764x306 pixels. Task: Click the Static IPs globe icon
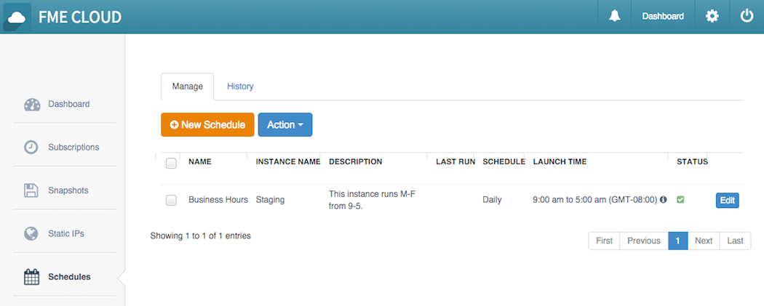click(31, 233)
